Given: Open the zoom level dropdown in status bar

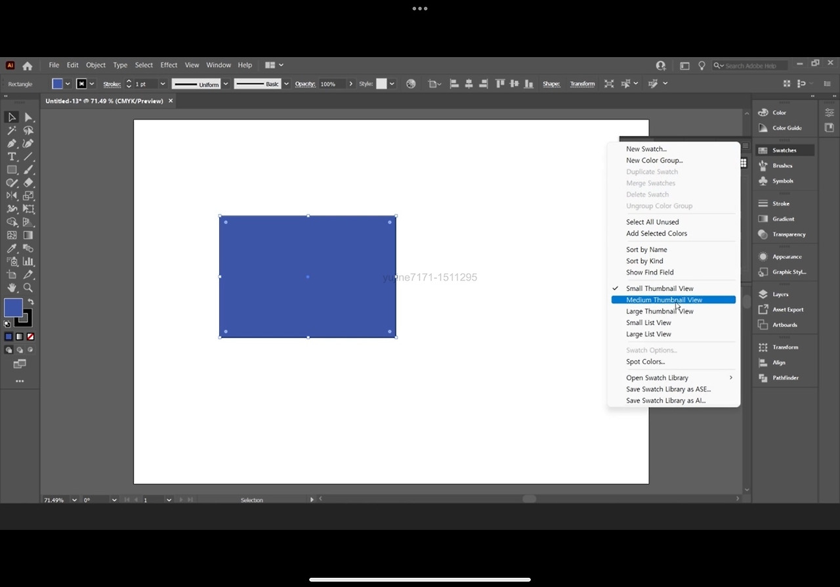Looking at the screenshot, I should pos(74,500).
